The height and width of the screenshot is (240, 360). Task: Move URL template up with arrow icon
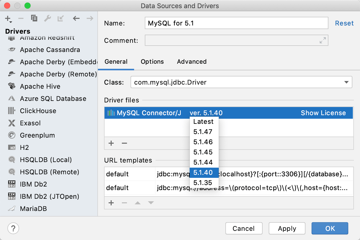click(x=138, y=203)
